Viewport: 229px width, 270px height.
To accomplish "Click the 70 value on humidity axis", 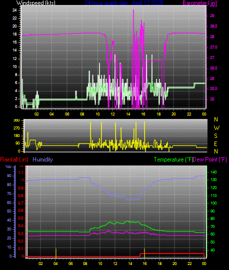I will (x=9, y=193).
